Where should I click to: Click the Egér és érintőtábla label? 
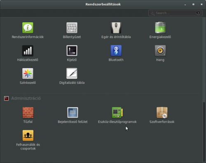(116, 37)
